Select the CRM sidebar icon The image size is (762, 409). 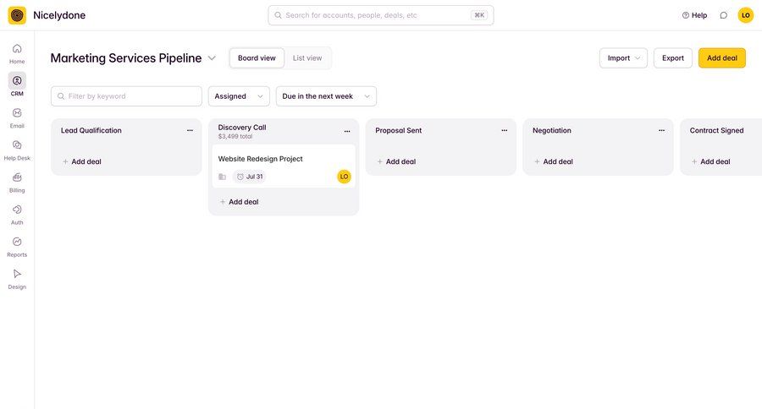pyautogui.click(x=17, y=80)
